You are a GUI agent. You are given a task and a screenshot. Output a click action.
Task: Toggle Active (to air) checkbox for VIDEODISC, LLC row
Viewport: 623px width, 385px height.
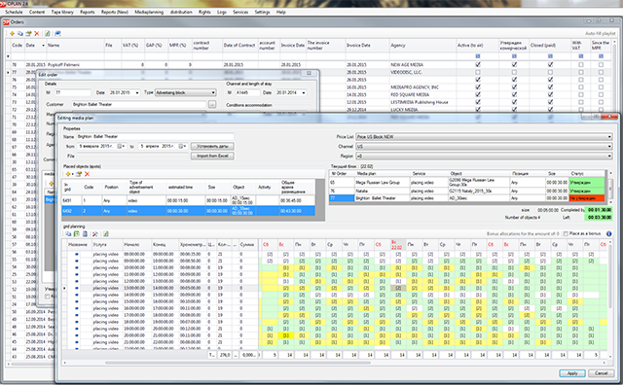478,72
